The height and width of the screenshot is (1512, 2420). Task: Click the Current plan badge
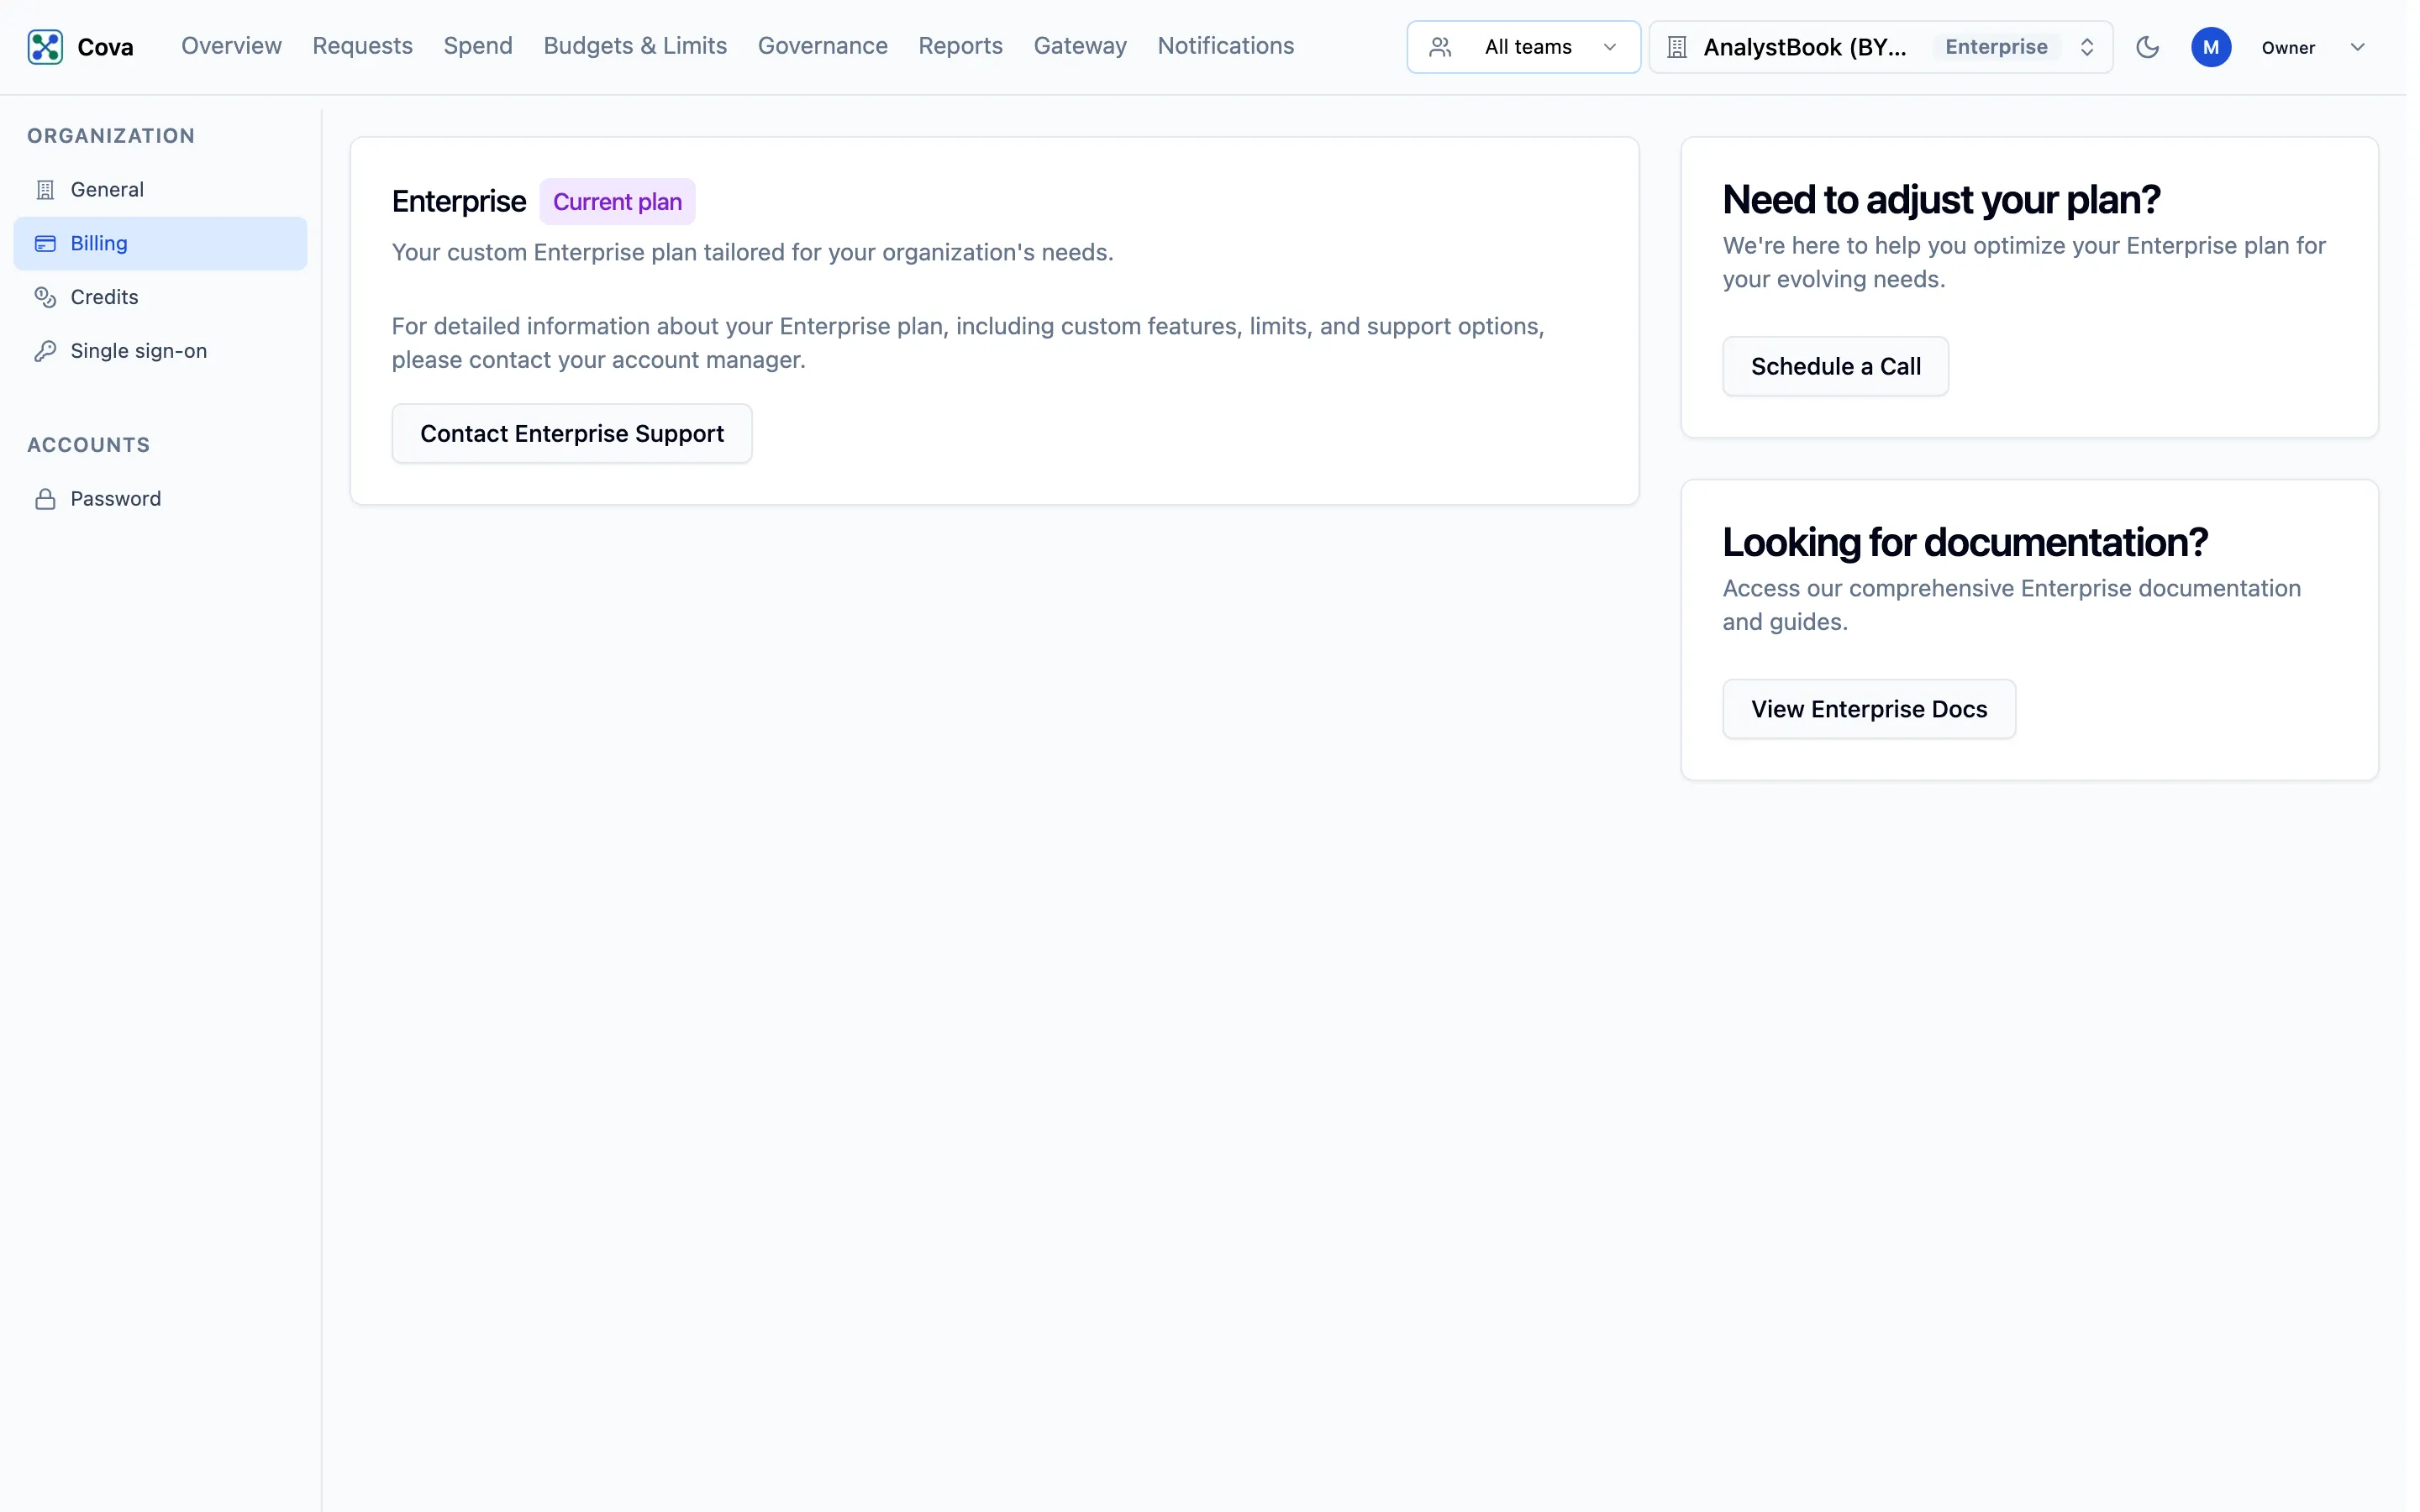click(617, 202)
